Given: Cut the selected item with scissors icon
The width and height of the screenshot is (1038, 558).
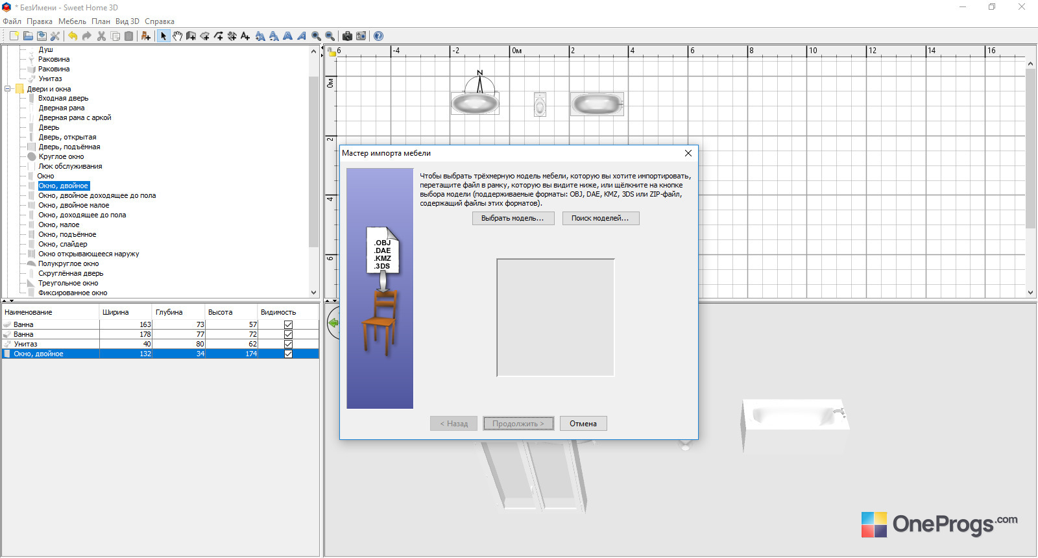Looking at the screenshot, I should coord(101,36).
